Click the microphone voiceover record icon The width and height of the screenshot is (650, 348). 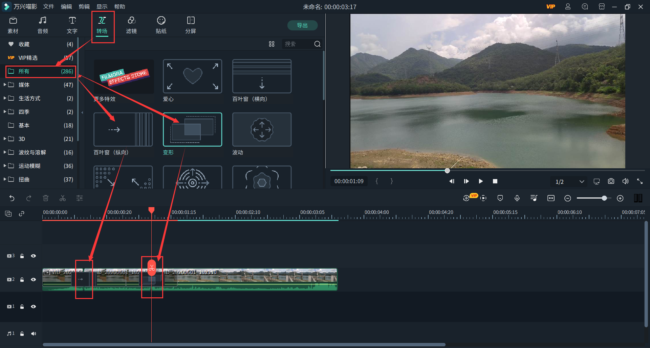517,198
